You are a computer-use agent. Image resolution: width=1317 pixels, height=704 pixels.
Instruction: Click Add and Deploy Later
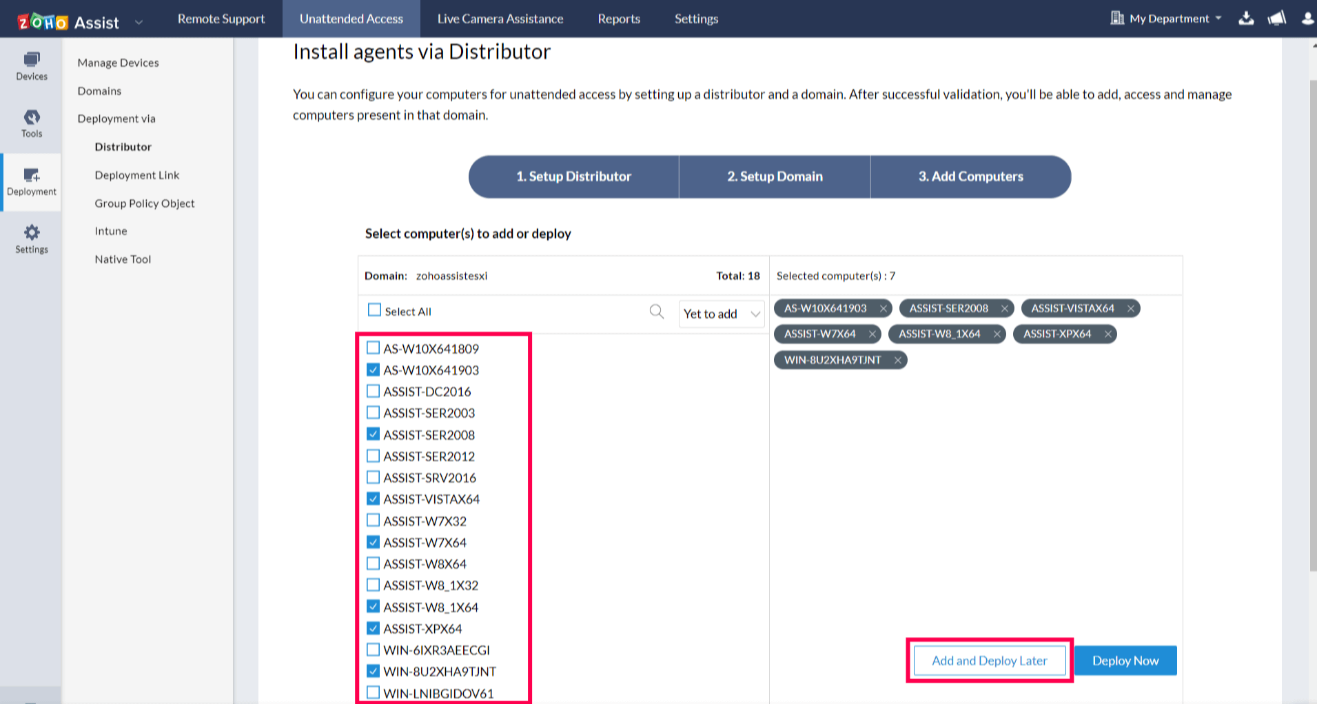point(989,660)
